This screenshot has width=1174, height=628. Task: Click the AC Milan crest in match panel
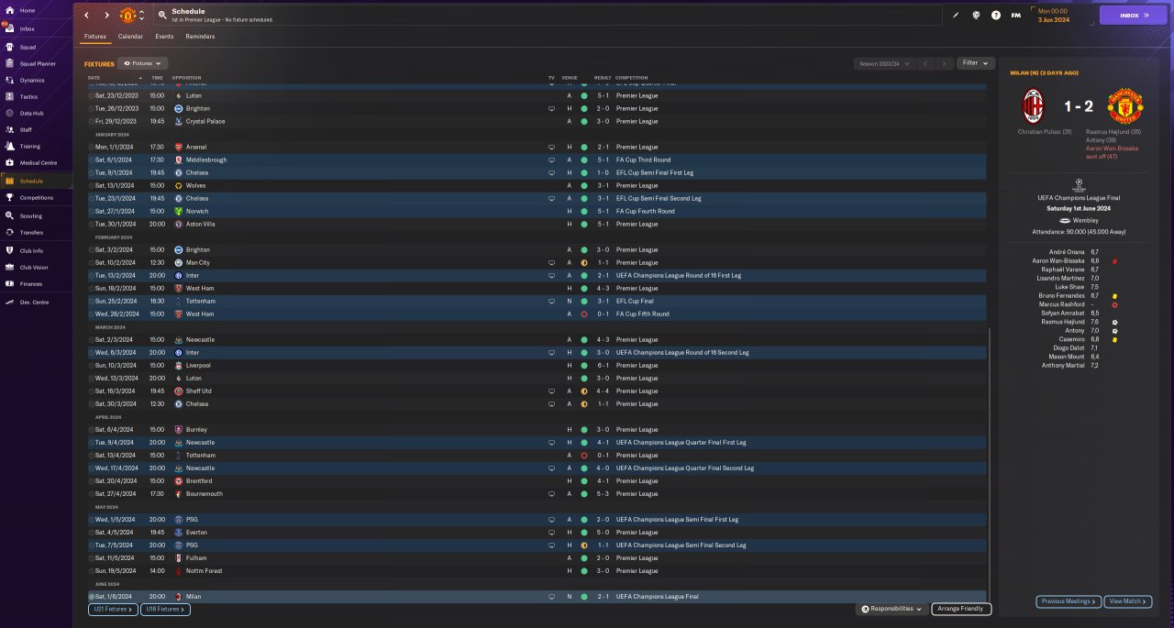coord(1034,106)
